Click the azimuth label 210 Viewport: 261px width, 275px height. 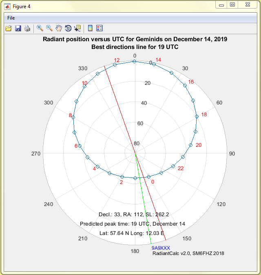point(83,239)
